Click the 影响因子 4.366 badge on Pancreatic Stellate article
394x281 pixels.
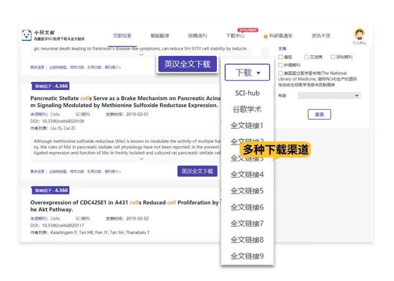click(50, 86)
